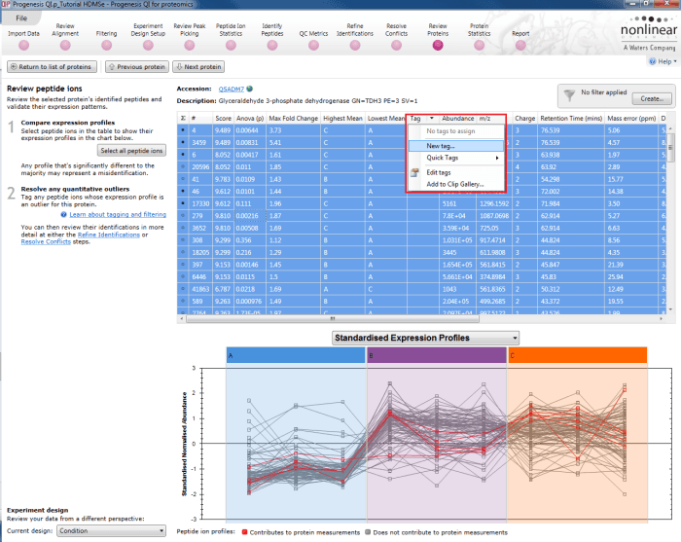Go to the Filtering step circle
The image size is (681, 542).
[x=106, y=45]
